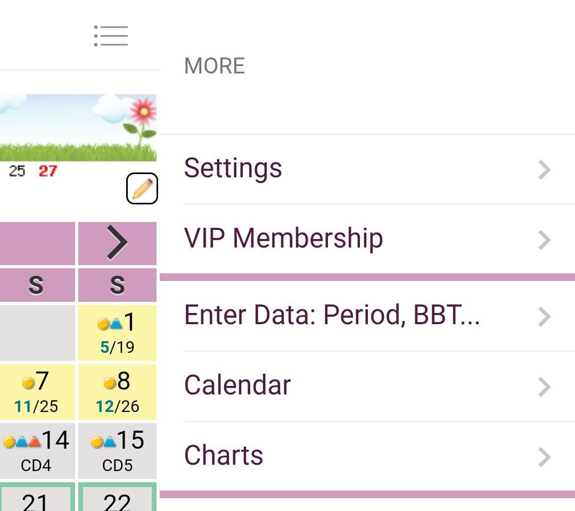
Task: Tap chevron beside VIP Membership
Action: 544,240
